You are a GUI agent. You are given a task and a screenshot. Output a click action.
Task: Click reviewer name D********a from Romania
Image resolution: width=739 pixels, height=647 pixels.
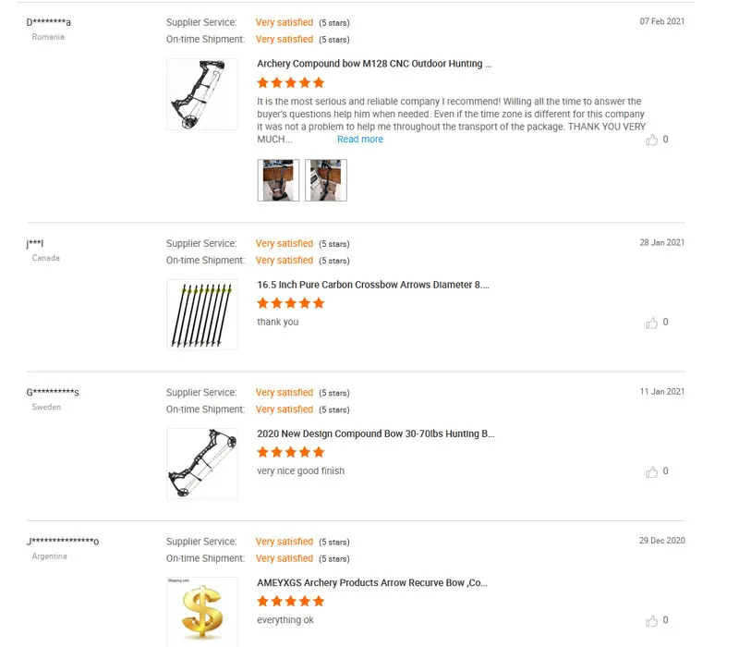49,22
